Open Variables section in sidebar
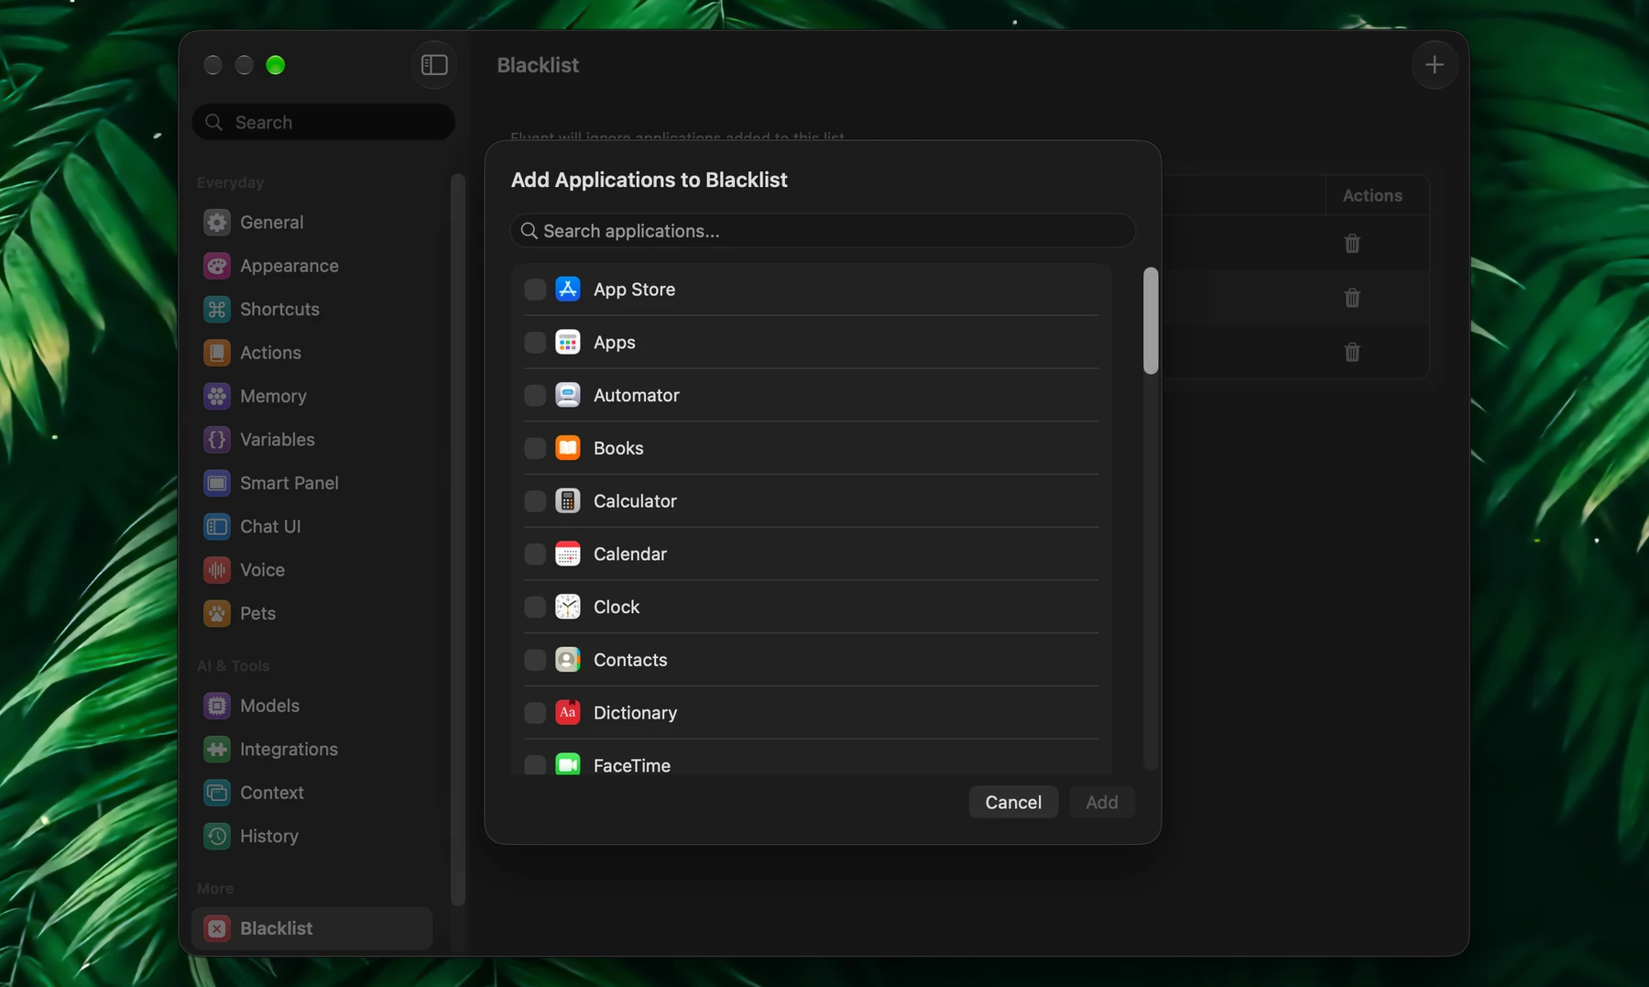The image size is (1649, 987). pos(311,440)
